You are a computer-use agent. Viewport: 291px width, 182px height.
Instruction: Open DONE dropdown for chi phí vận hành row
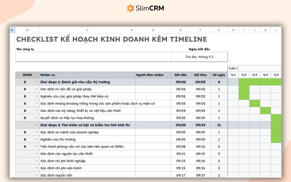37,168
